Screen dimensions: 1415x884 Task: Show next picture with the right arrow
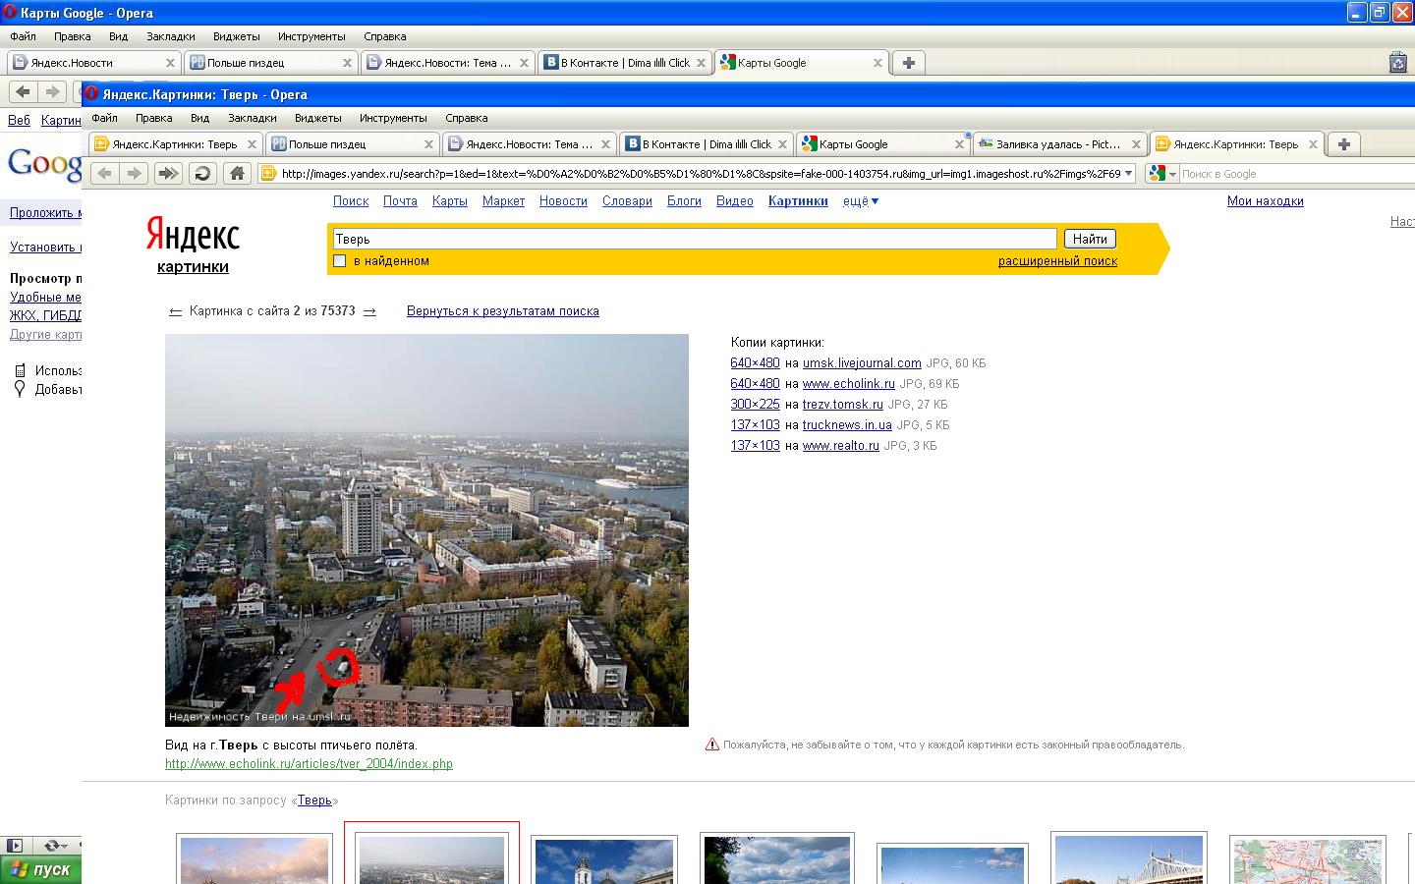tap(369, 311)
